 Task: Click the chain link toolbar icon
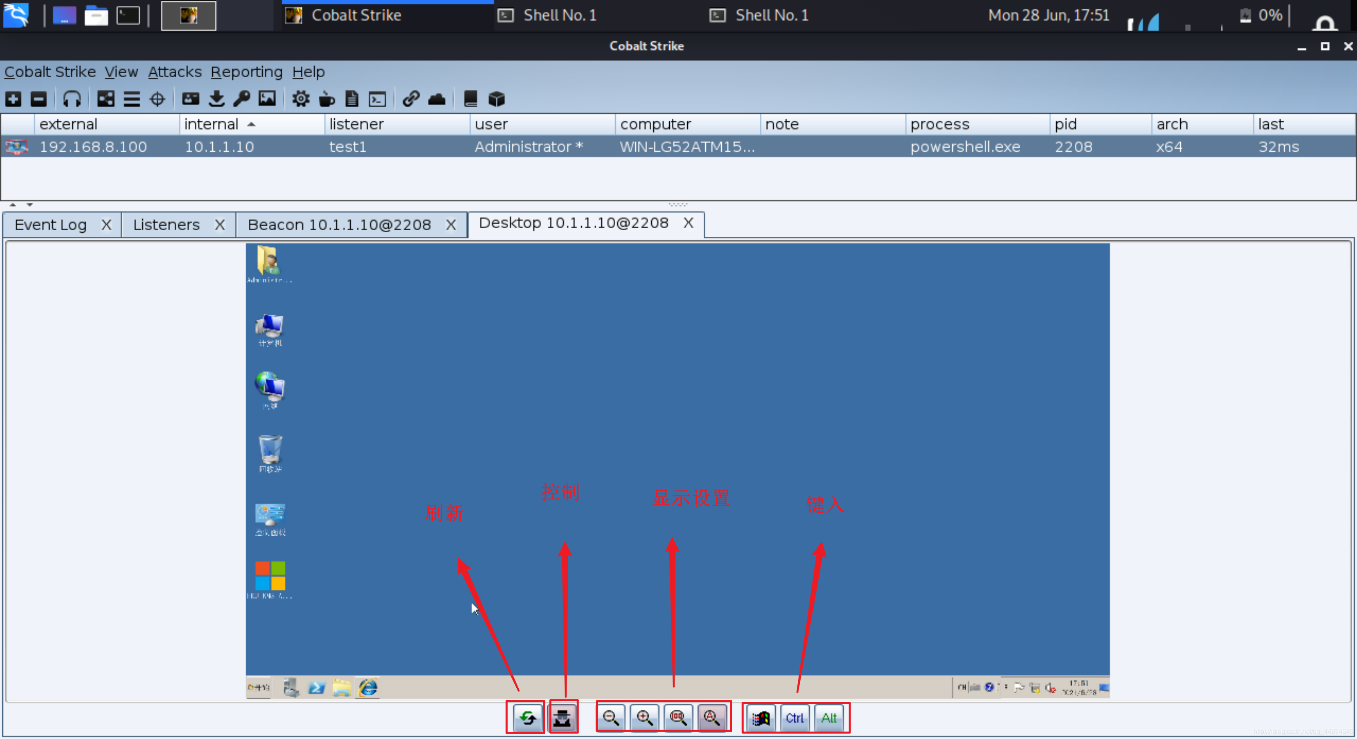pyautogui.click(x=410, y=99)
